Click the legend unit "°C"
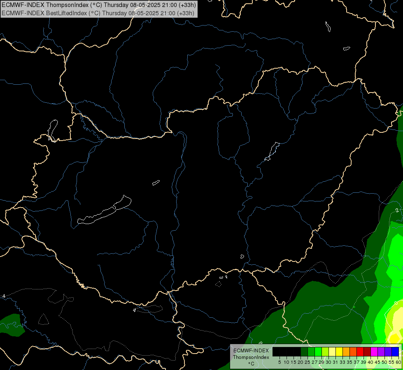Viewport: 403px width, 370px height. [x=251, y=364]
